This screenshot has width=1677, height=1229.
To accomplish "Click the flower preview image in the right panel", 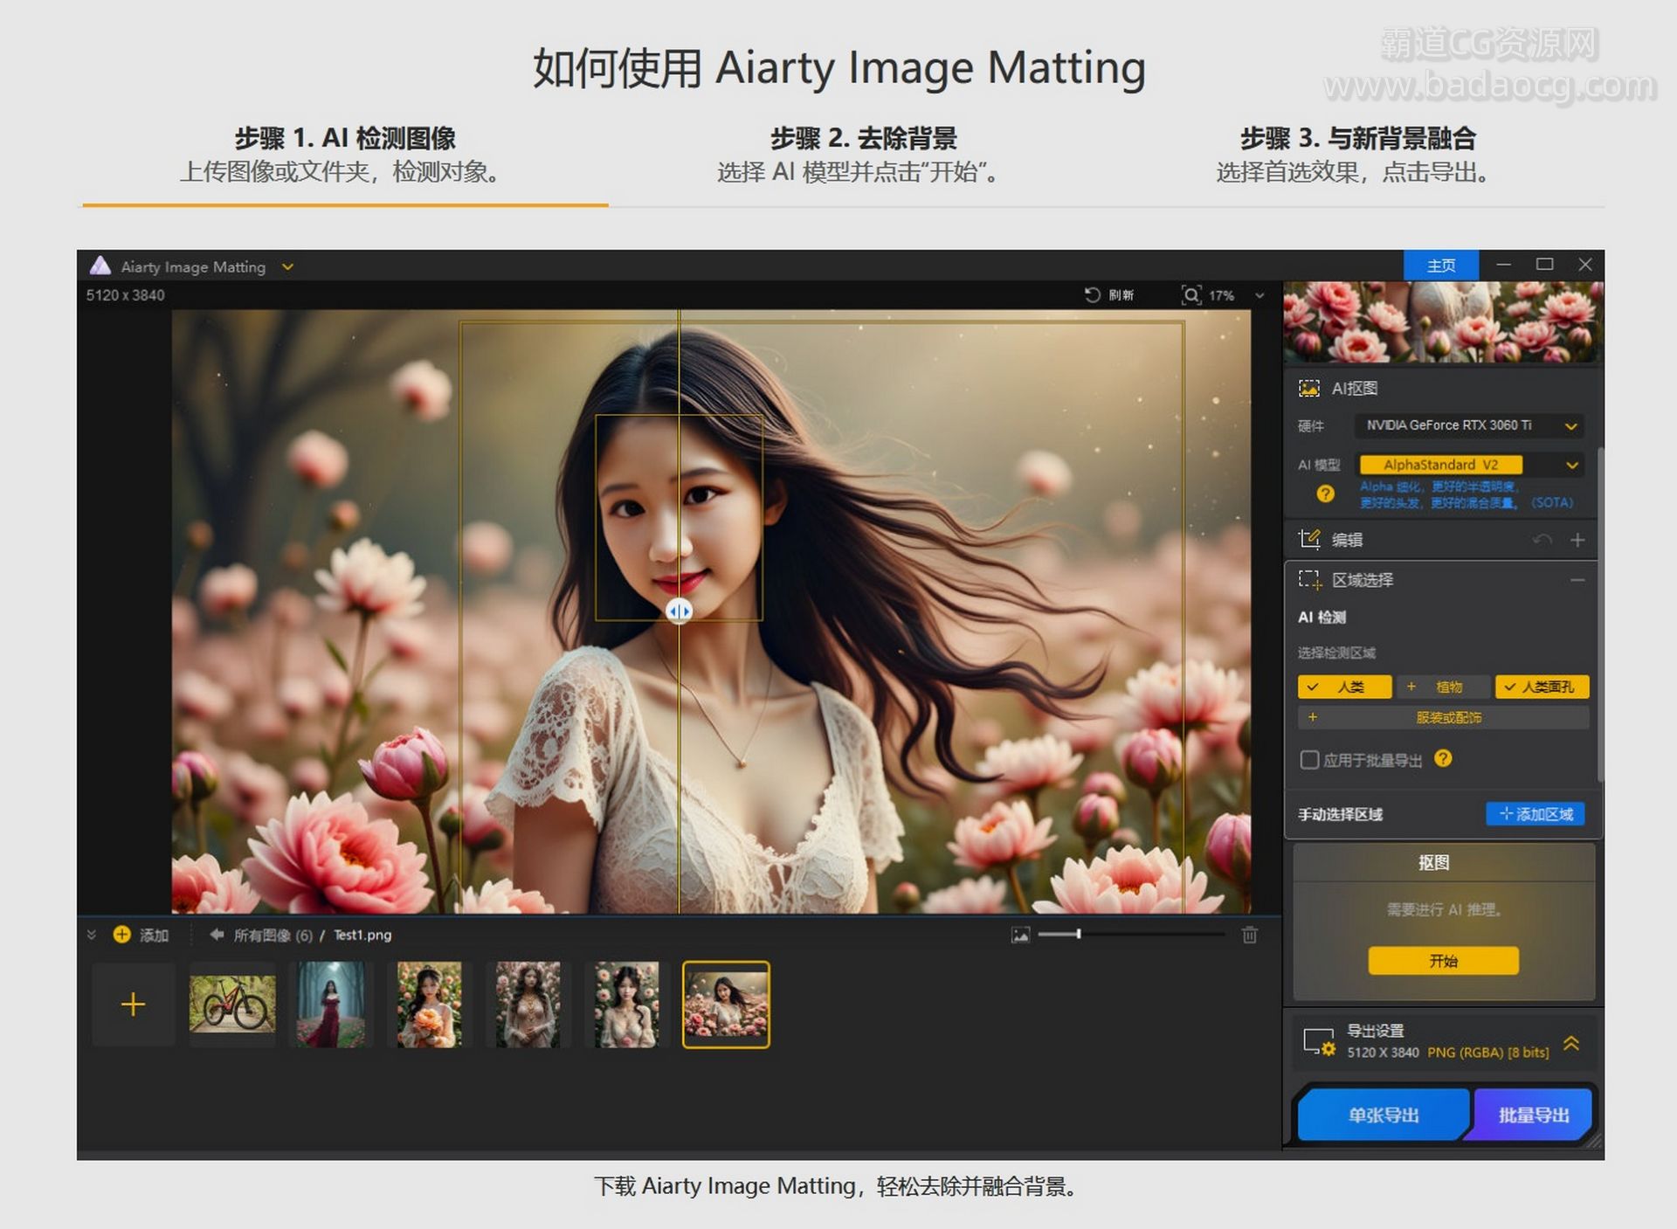I will (x=1443, y=321).
